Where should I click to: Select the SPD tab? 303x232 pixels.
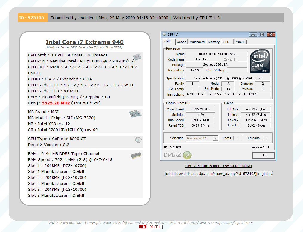(226, 42)
